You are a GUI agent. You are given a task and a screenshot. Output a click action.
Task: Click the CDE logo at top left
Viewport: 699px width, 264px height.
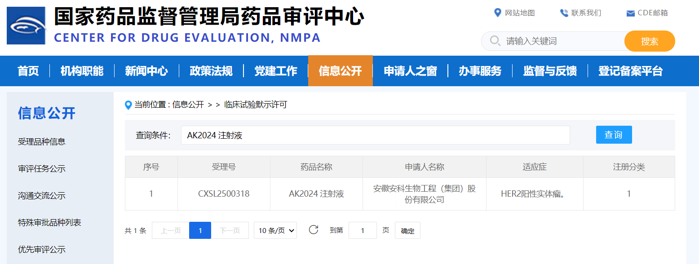26,25
